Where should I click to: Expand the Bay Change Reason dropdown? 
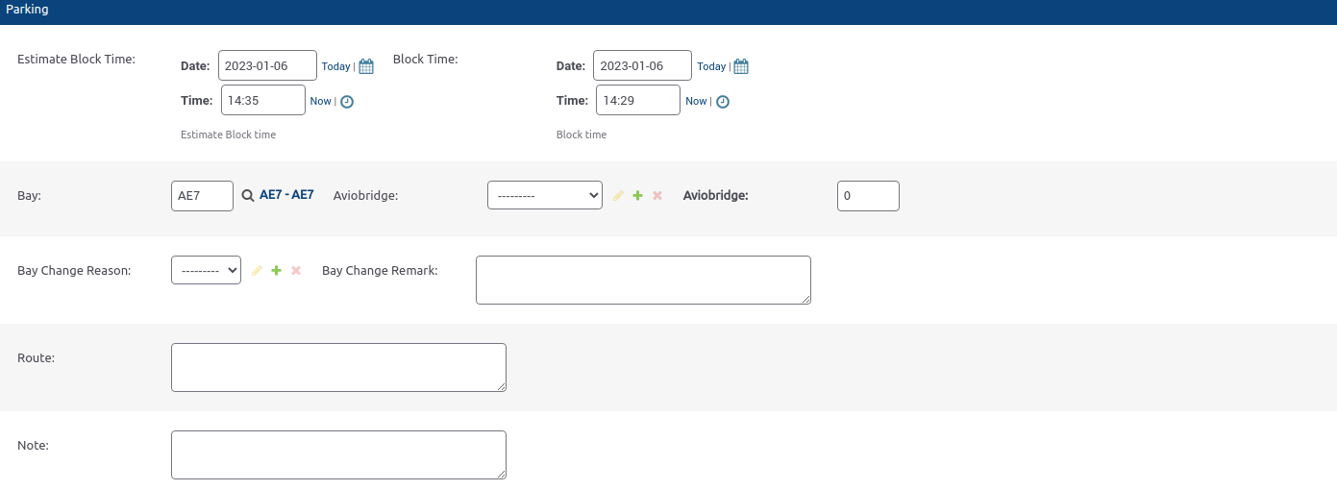(x=206, y=271)
